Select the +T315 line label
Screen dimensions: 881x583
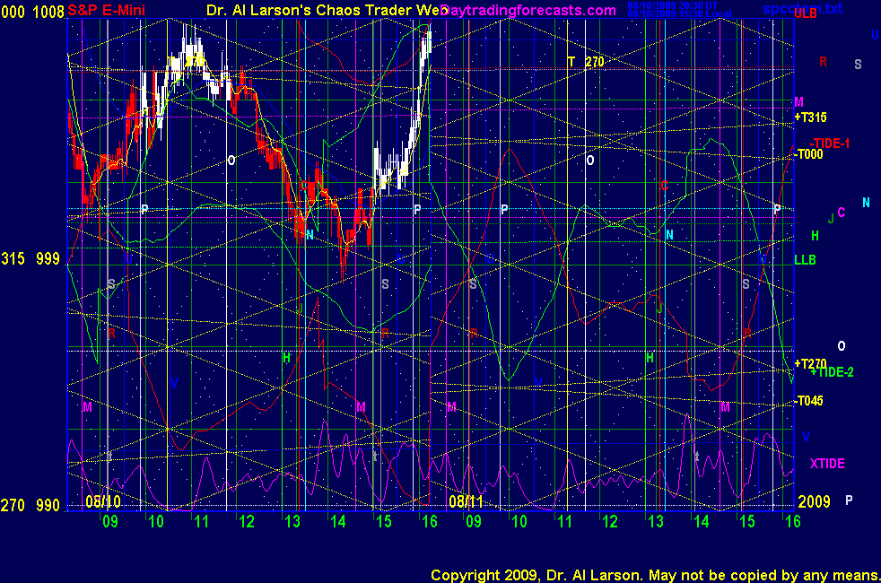[x=810, y=117]
